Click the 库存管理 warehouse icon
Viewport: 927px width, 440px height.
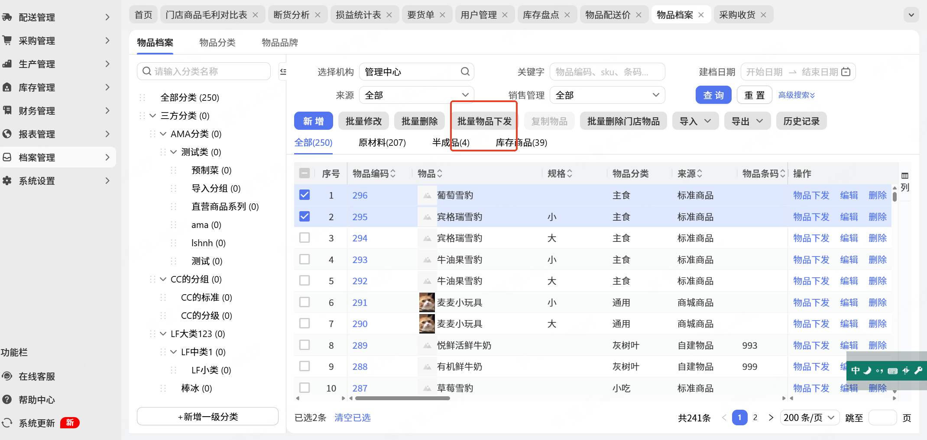7,87
